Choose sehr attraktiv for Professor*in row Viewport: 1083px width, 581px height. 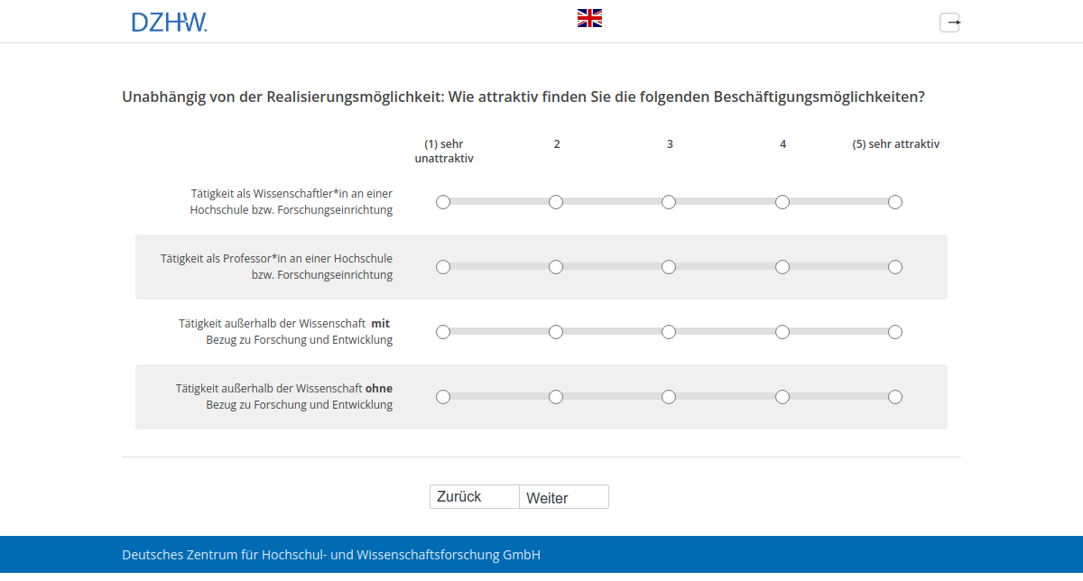(895, 266)
